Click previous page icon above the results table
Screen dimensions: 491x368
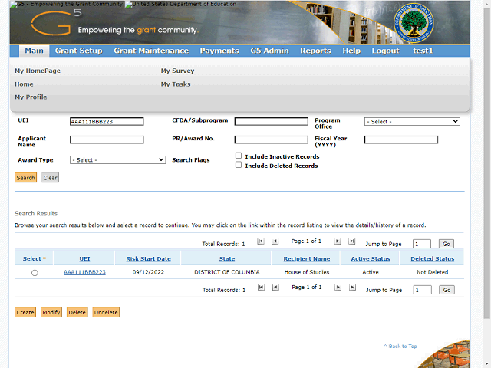click(275, 241)
